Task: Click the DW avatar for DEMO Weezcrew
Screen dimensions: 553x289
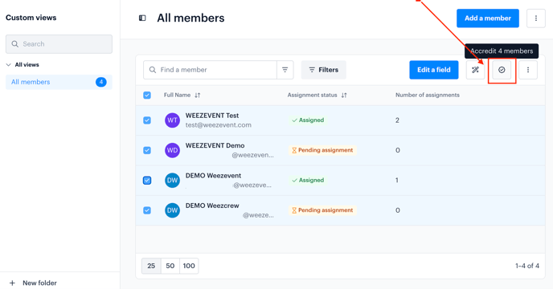Action: click(x=173, y=210)
